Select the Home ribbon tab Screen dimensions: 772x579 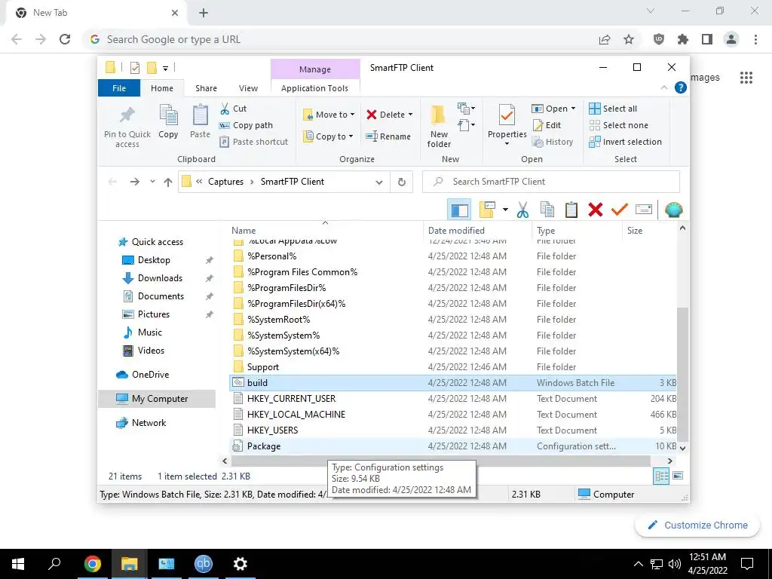(x=162, y=88)
